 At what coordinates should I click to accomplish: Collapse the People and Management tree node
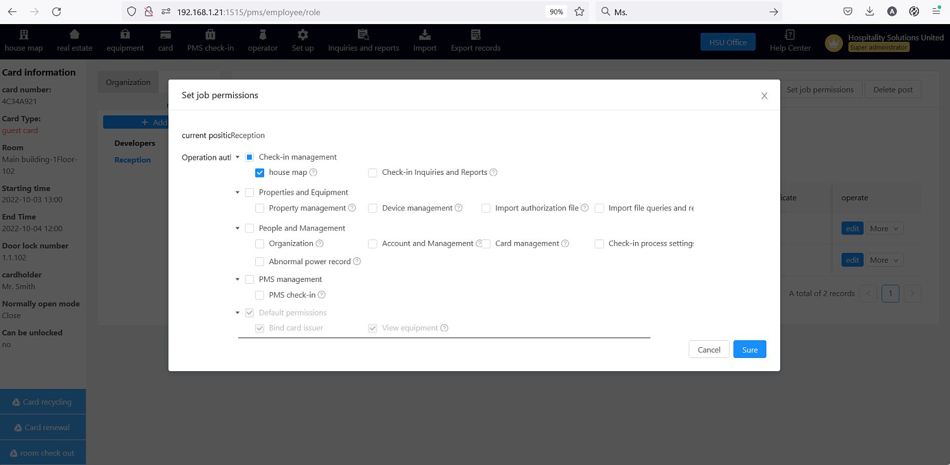[237, 228]
